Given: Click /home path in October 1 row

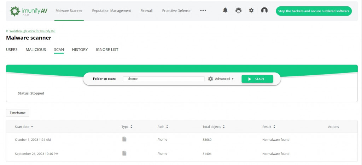Looking at the screenshot, I should coord(162,139).
